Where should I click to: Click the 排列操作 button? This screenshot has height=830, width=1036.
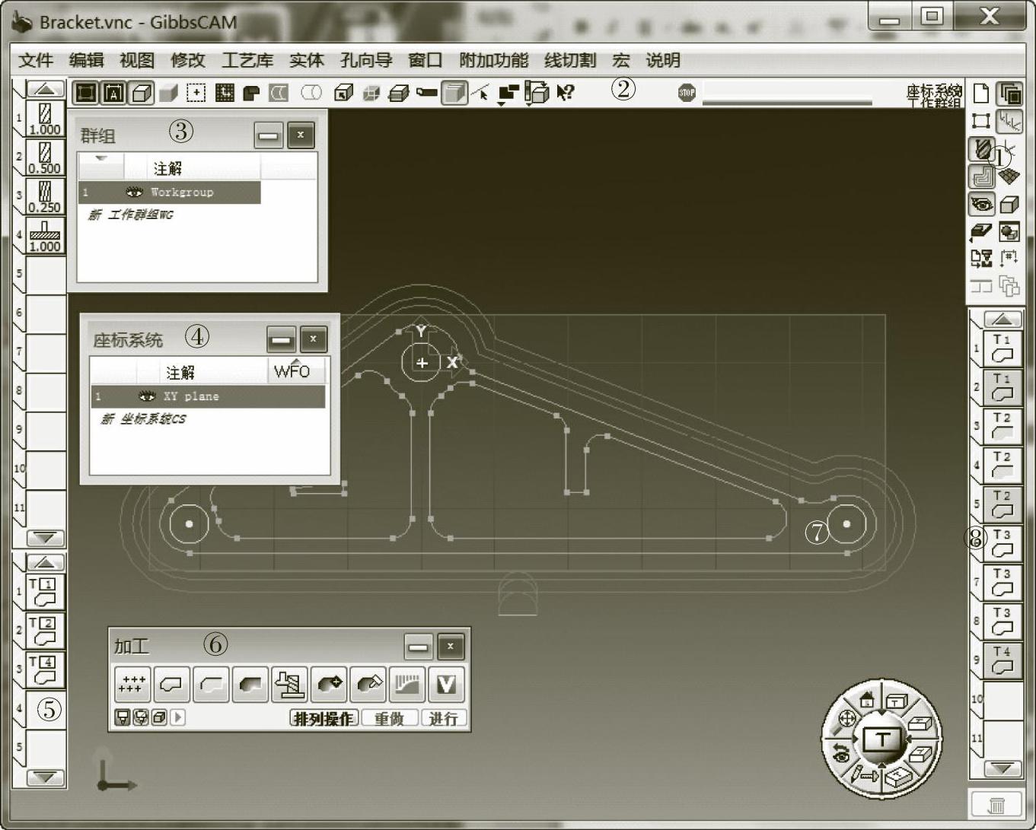point(324,718)
